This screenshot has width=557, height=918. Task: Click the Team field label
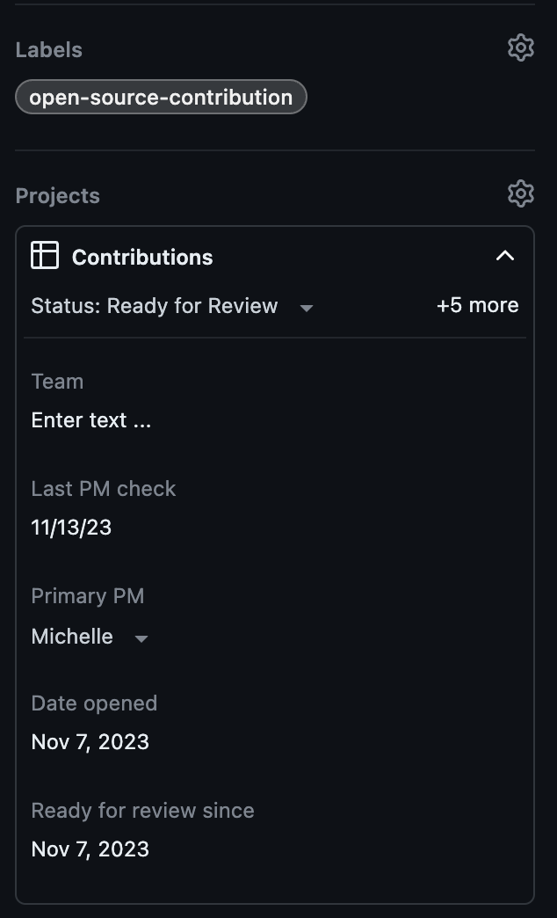tap(56, 381)
